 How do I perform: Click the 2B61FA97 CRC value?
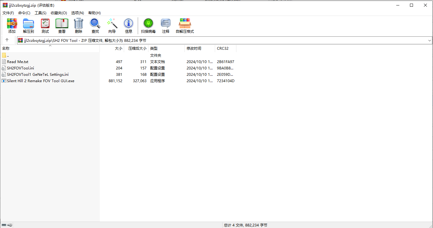coord(225,62)
